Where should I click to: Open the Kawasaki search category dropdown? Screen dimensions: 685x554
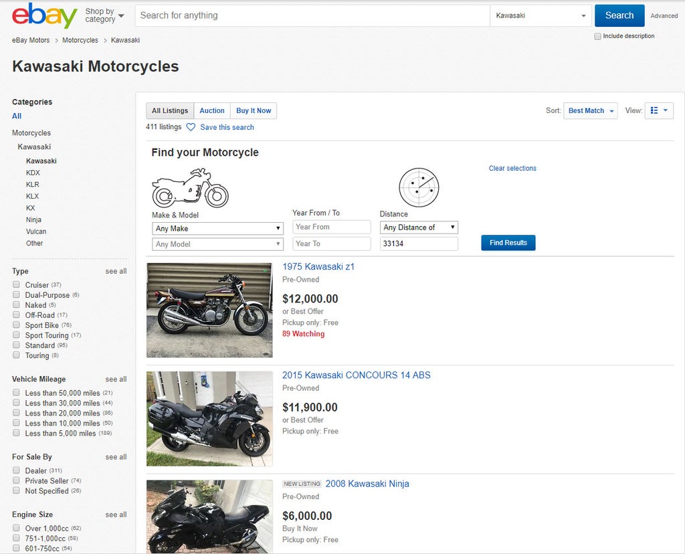pyautogui.click(x=541, y=16)
